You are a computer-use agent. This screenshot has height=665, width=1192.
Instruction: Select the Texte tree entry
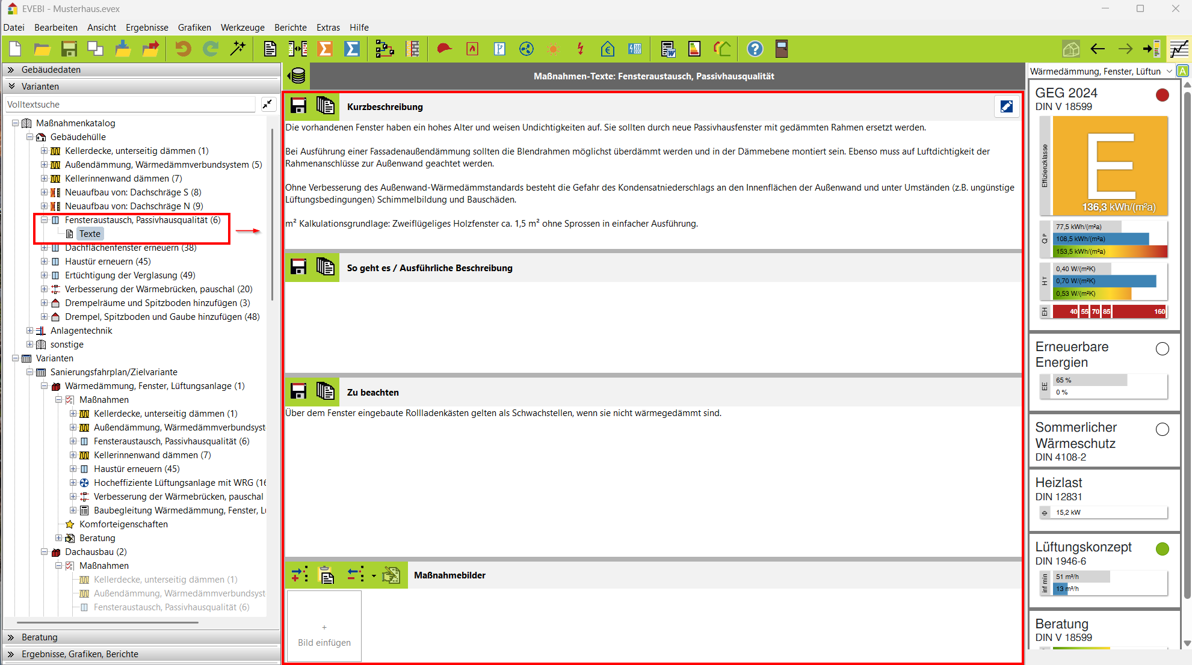pyautogui.click(x=90, y=234)
